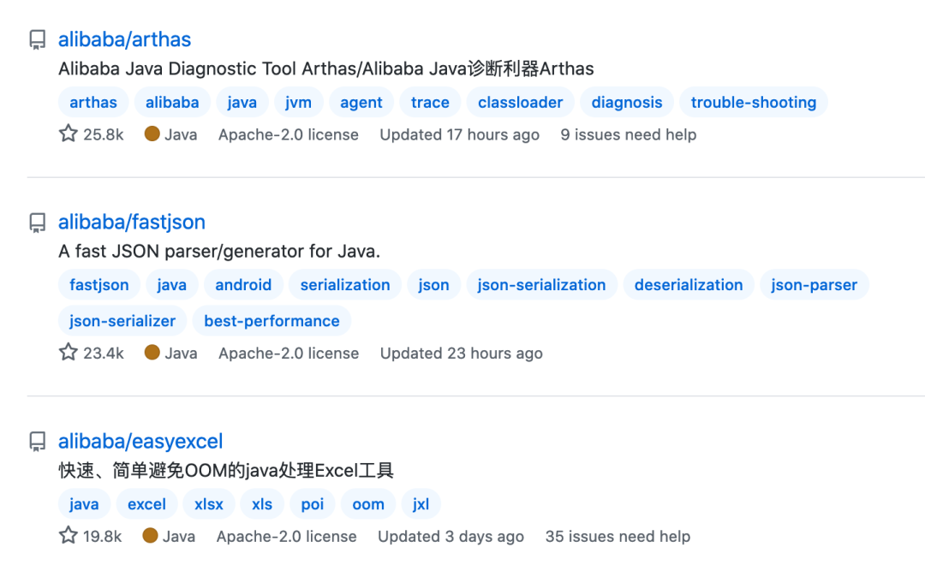Select the trouble-shooting topic tag
This screenshot has width=925, height=565.
click(753, 103)
